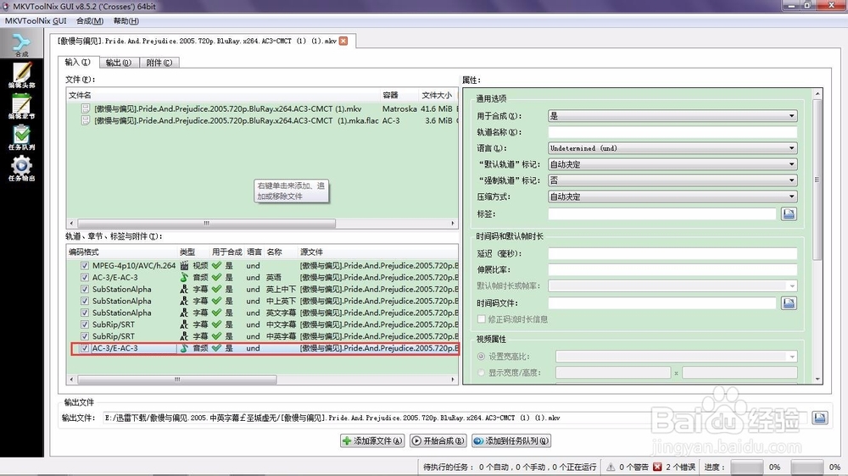Open the 强制轨道 flag dropdown
This screenshot has width=848, height=476.
tap(672, 180)
